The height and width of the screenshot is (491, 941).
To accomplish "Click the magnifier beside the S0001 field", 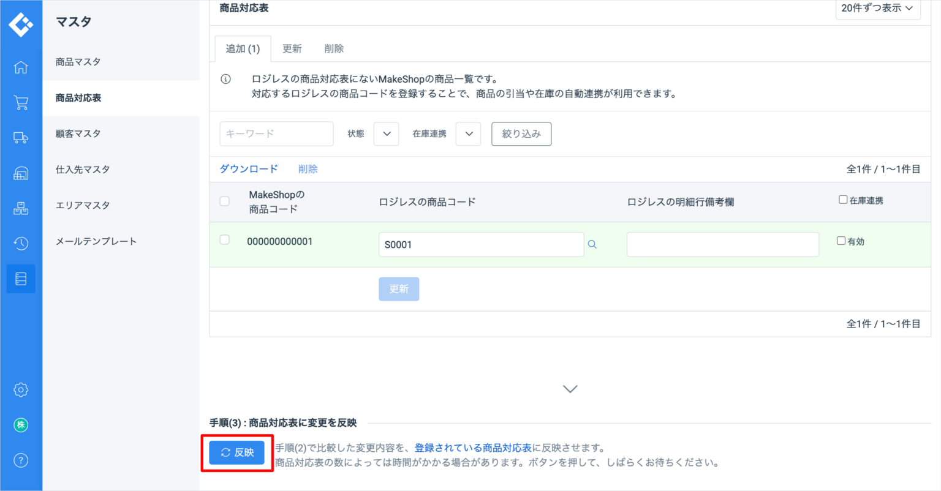I will (x=592, y=244).
